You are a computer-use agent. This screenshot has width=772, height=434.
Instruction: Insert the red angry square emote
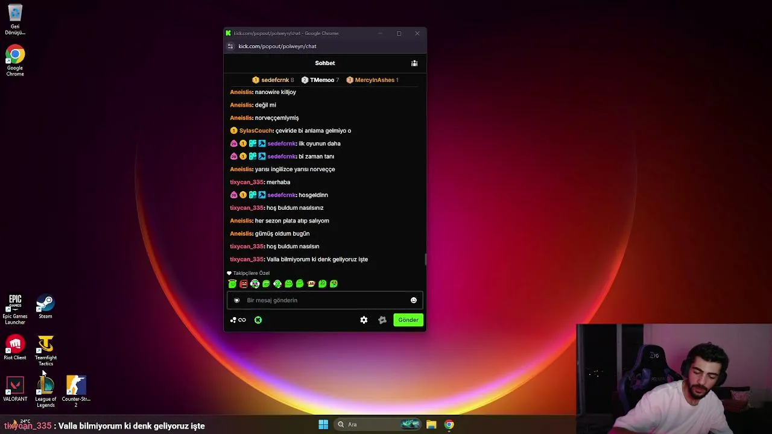pyautogui.click(x=244, y=283)
